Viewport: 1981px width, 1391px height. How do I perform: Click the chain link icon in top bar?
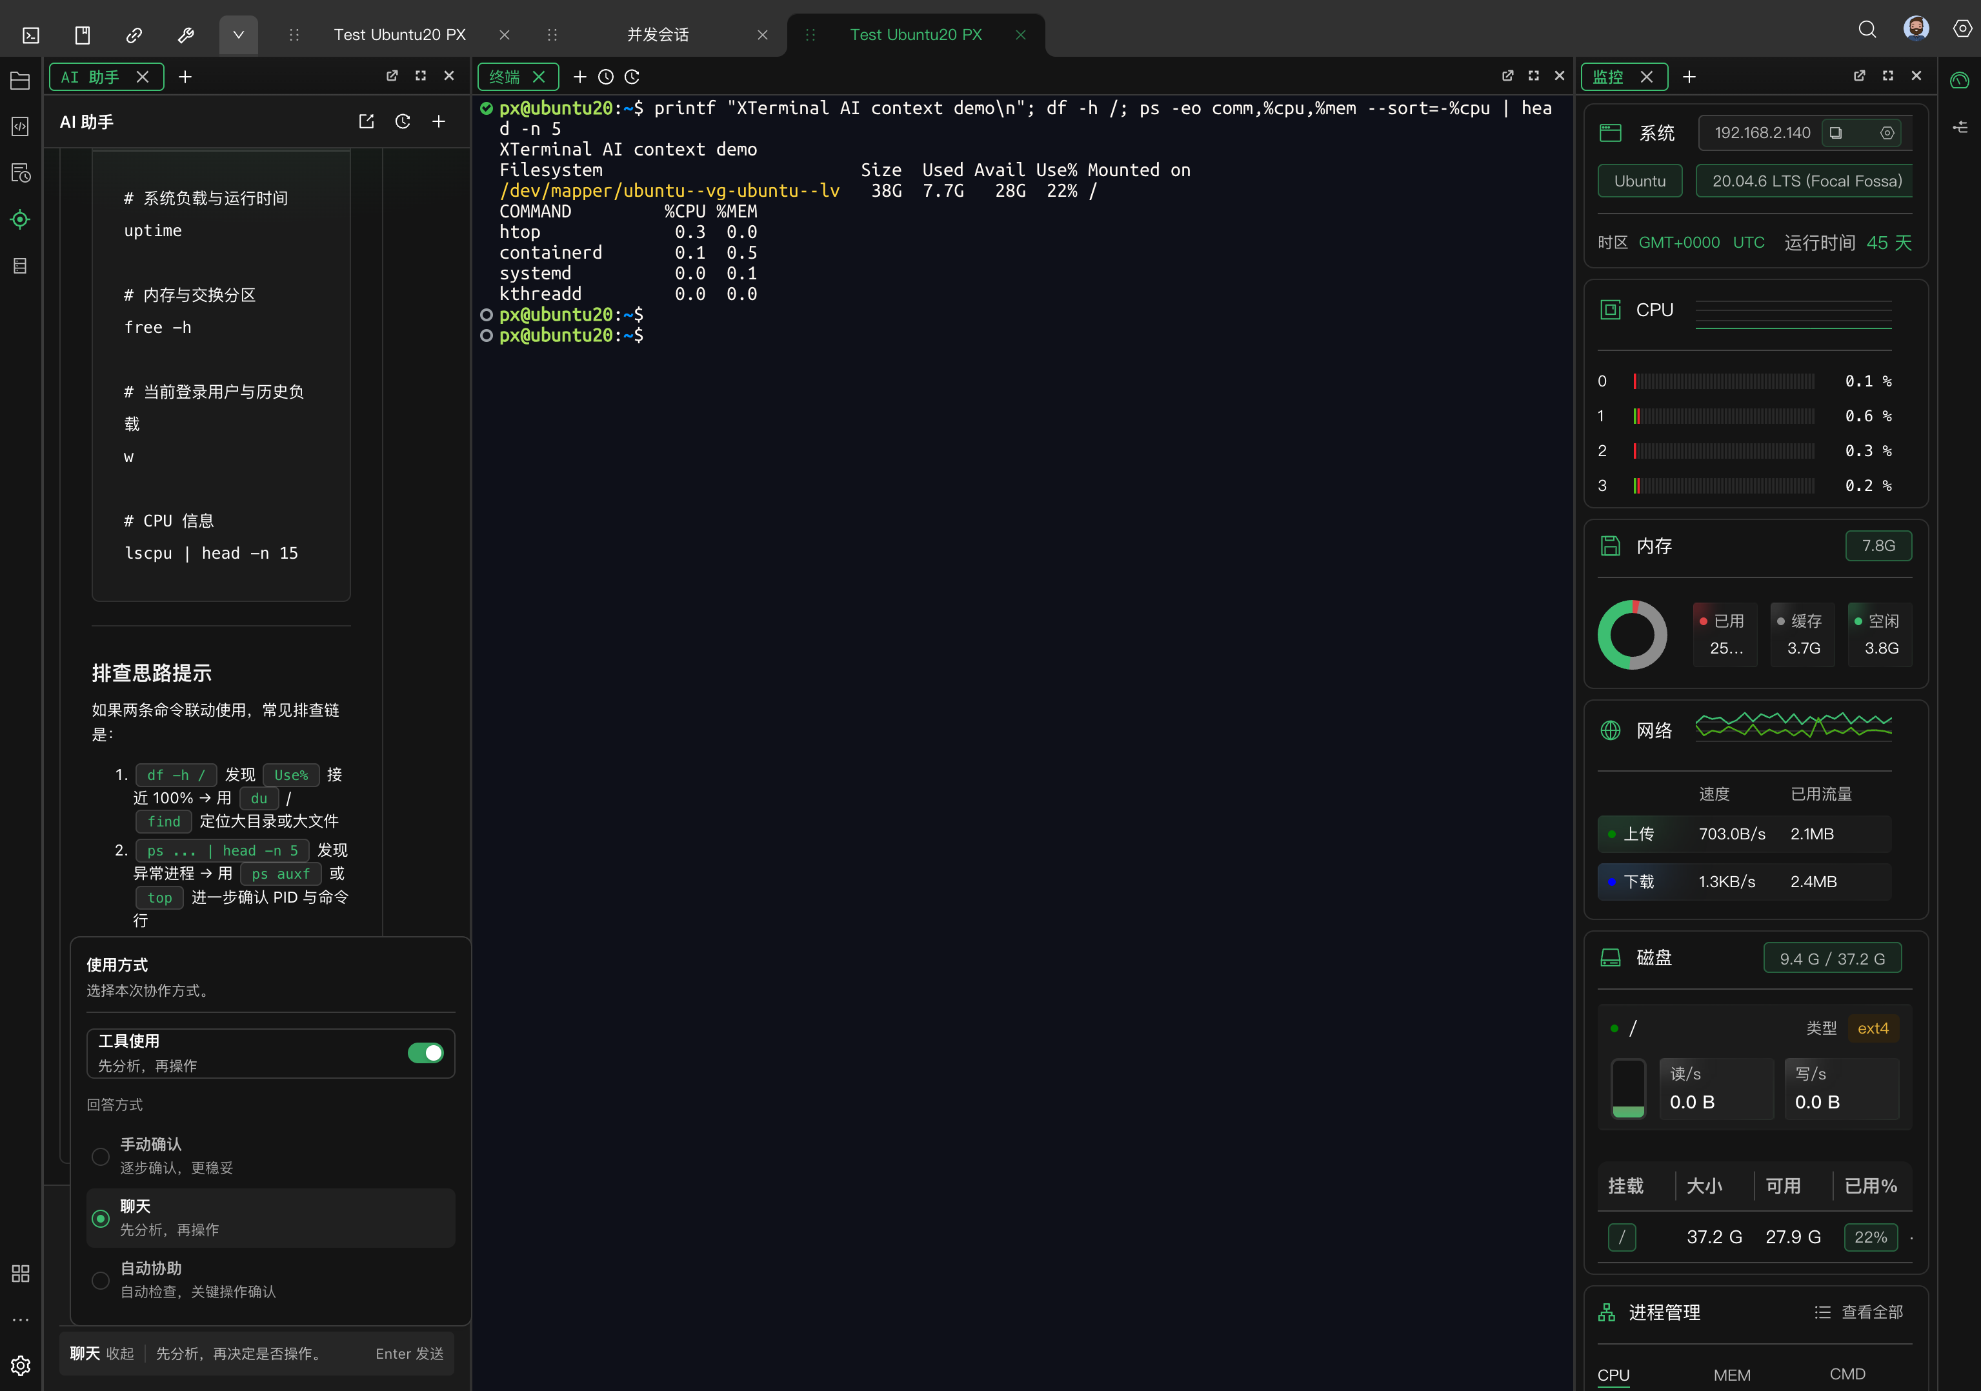click(134, 34)
